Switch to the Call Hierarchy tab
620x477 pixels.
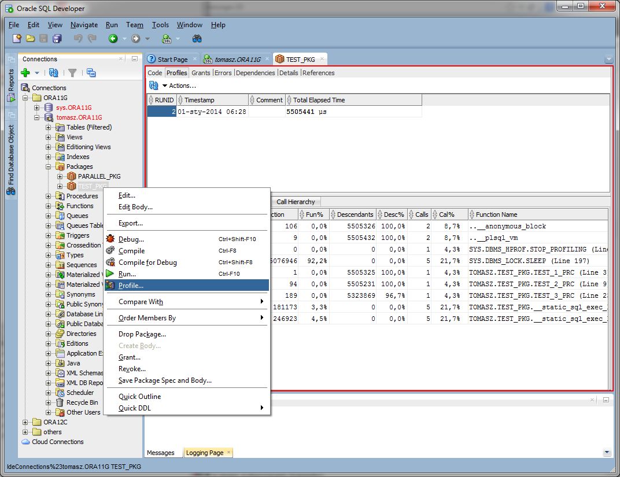click(x=296, y=202)
